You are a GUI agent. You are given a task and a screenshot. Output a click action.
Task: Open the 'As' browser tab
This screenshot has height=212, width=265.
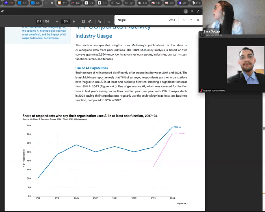tap(183, 3)
